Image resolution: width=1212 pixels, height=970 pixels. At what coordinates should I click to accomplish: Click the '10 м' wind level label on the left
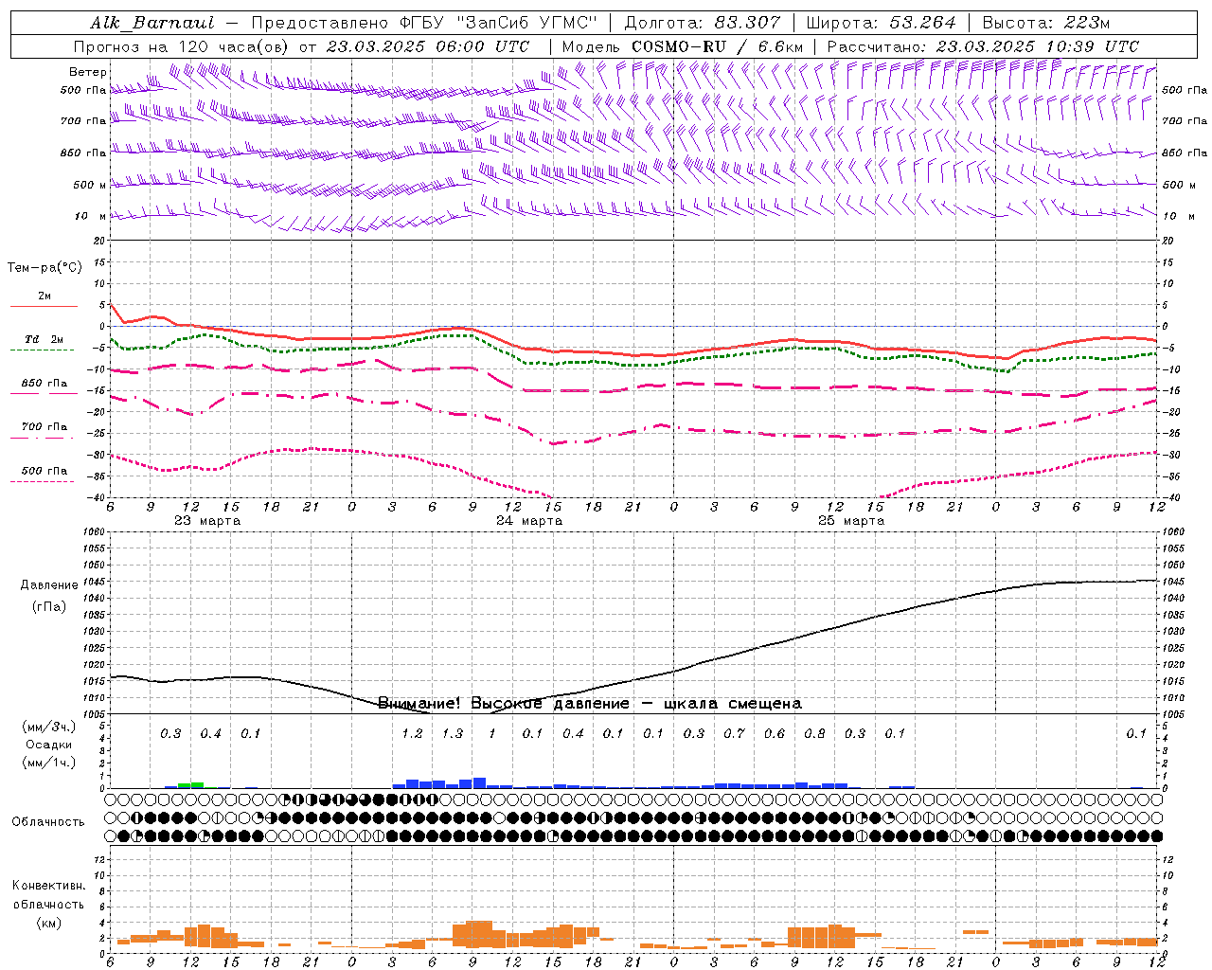(x=91, y=216)
